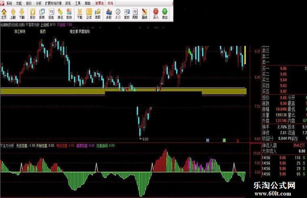The image size is (307, 198).
Task: Open the 系统 menu
Action: (9, 3)
